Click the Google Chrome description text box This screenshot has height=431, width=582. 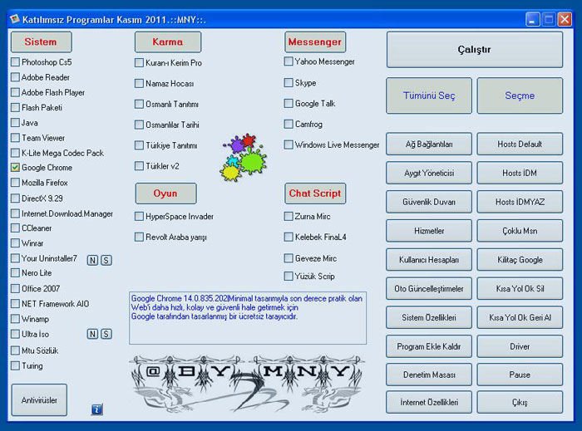tap(248, 318)
